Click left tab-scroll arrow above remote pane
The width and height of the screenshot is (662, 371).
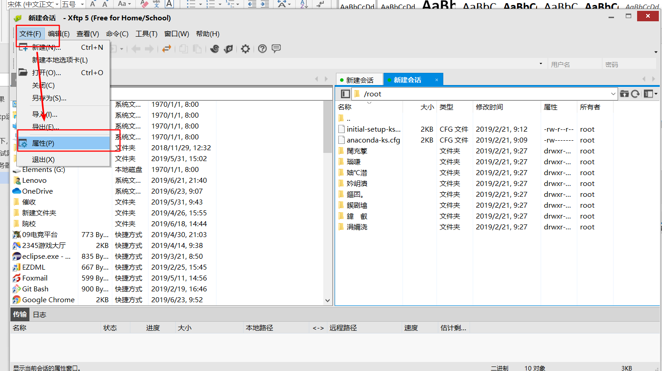click(x=643, y=79)
